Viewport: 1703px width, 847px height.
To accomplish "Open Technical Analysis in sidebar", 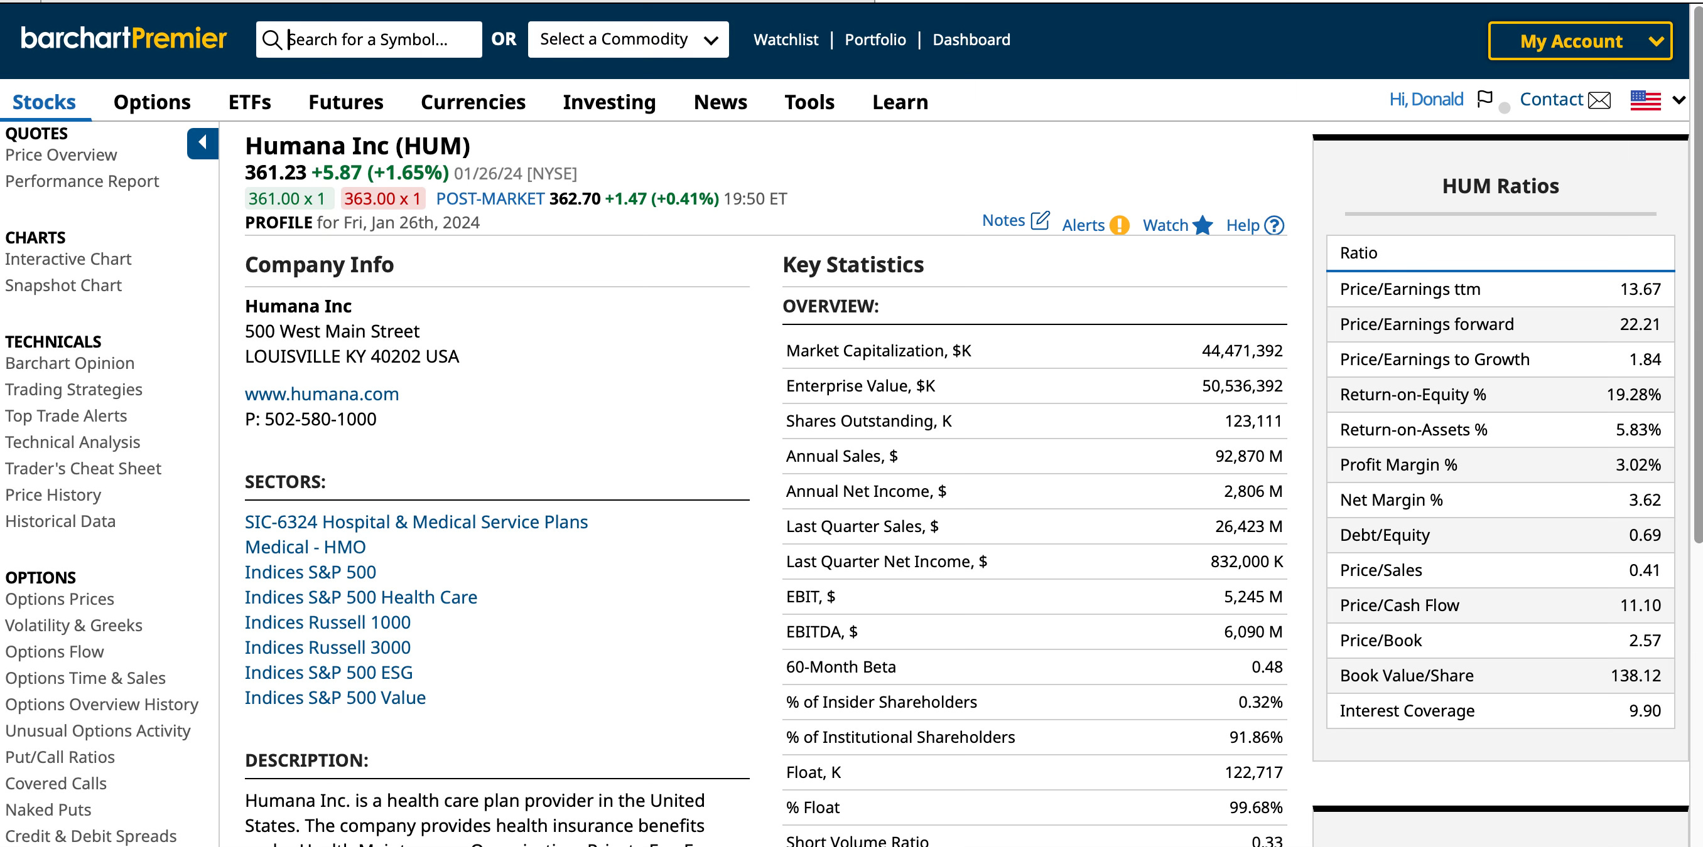I will (x=73, y=443).
